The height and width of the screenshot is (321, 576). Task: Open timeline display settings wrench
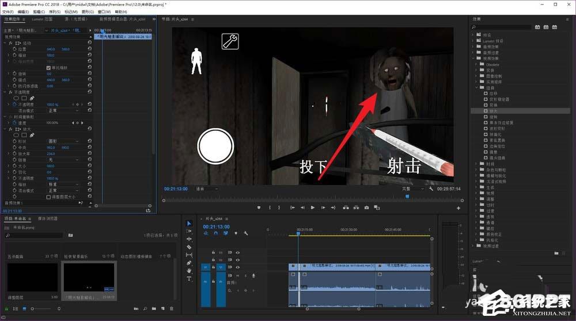tap(246, 233)
